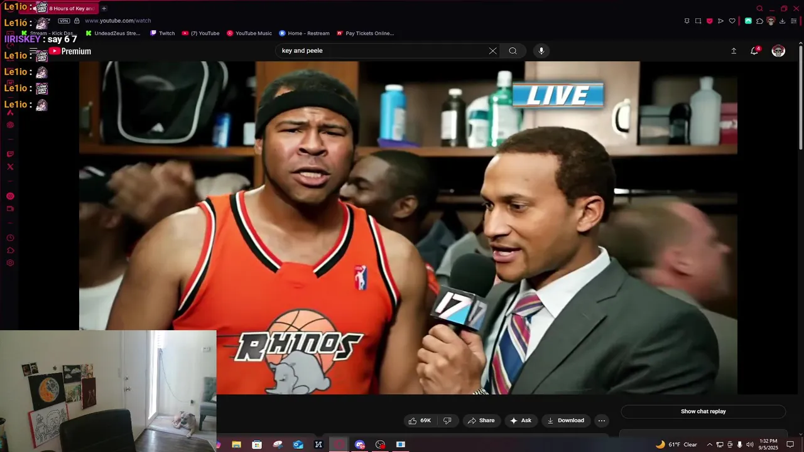Open the Windows notification center icon
The image size is (804, 452).
[790, 444]
